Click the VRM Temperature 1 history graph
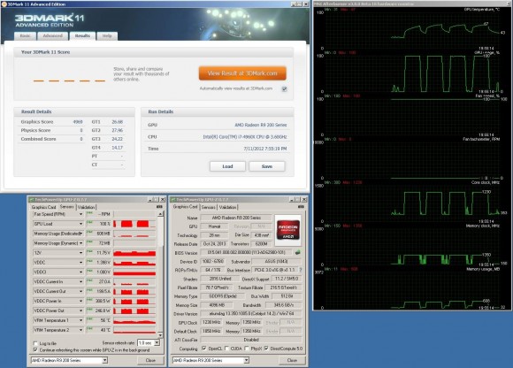Viewport: 513px width, 368px height. 134,320
